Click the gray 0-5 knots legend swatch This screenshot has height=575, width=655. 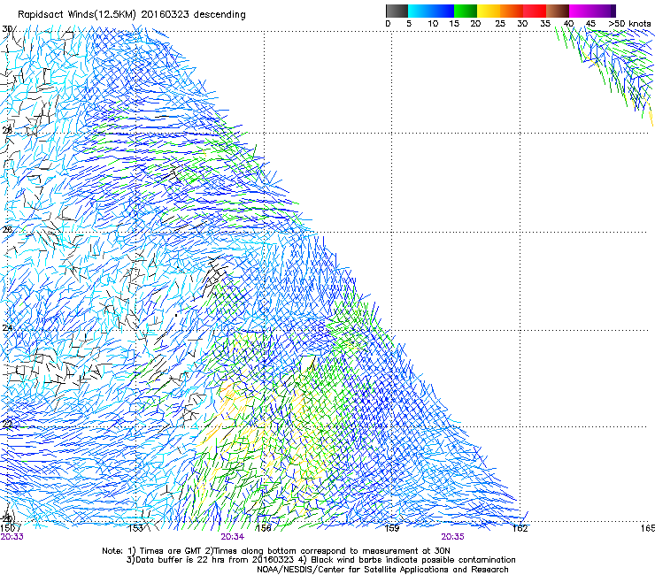pyautogui.click(x=397, y=11)
